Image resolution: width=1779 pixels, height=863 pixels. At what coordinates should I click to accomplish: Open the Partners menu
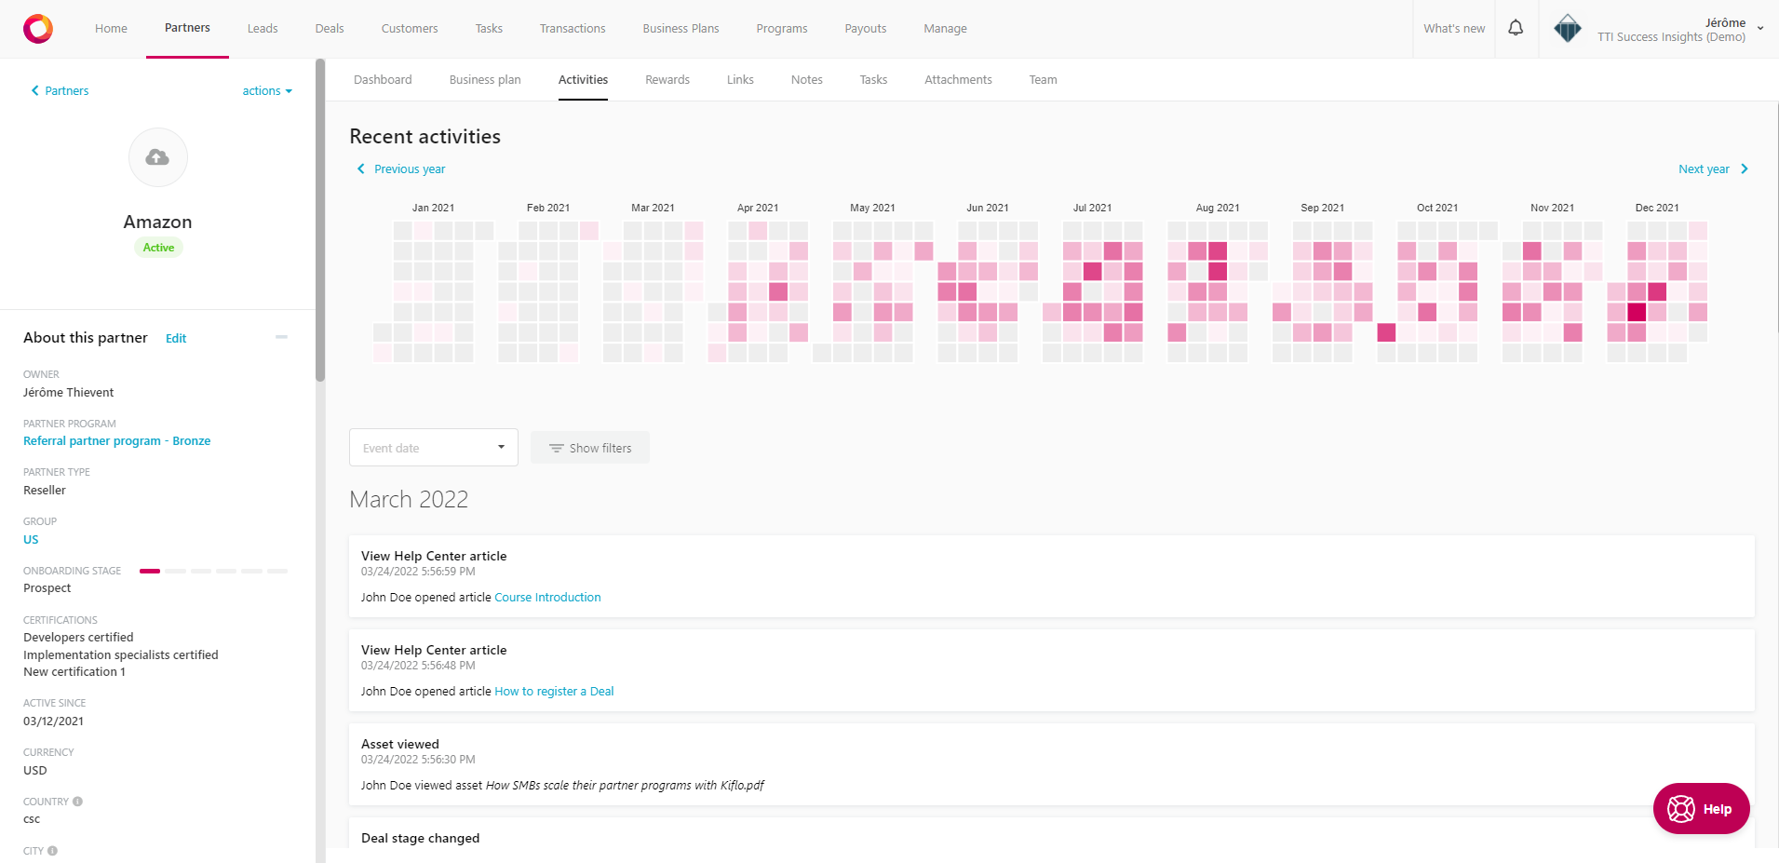point(187,28)
